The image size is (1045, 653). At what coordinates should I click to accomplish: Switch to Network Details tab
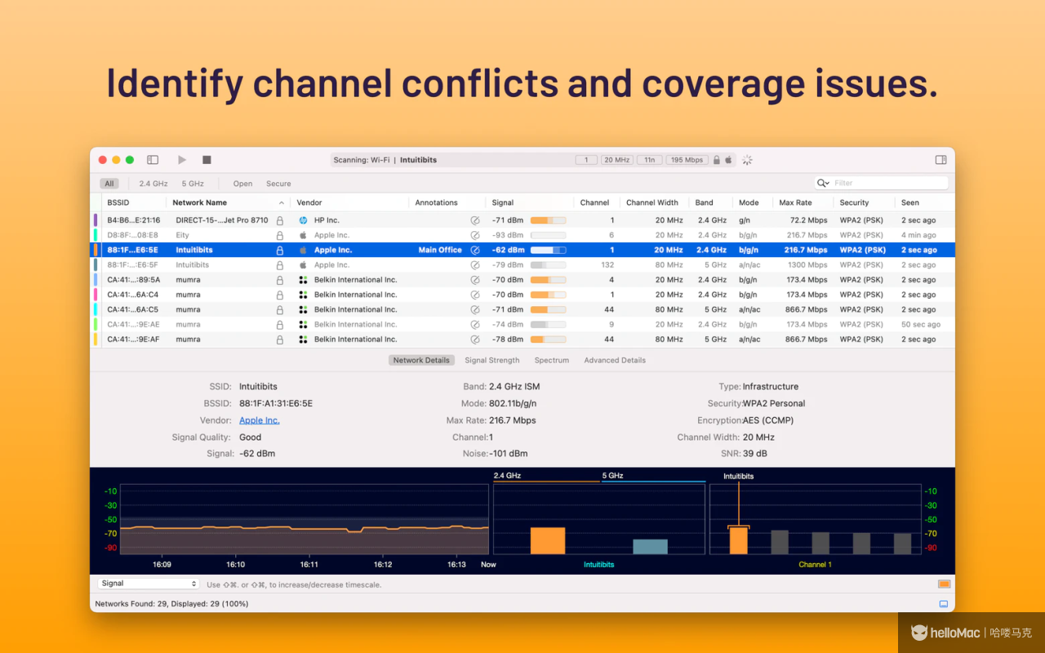click(421, 360)
